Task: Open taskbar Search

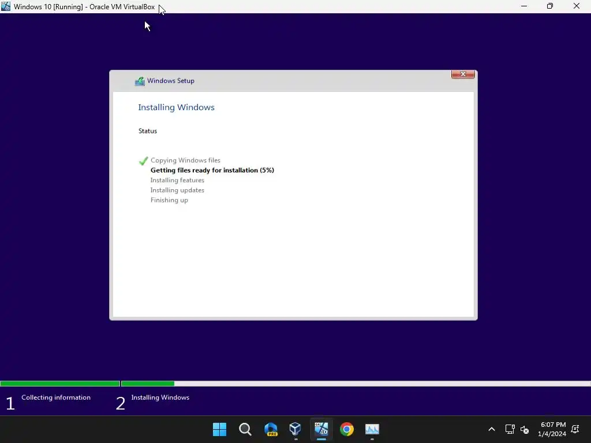Action: 245,429
